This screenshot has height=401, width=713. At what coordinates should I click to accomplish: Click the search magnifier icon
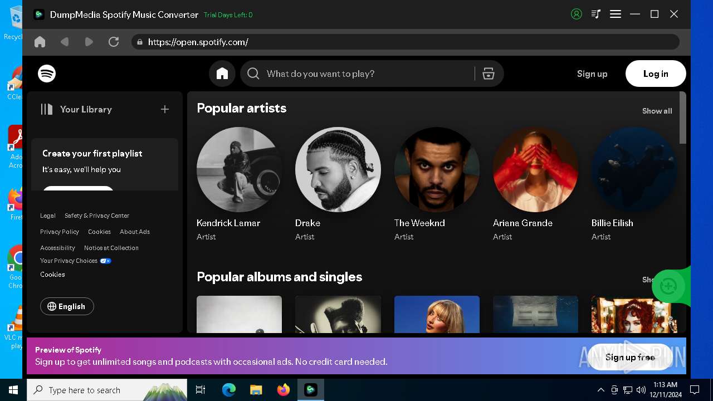253,74
